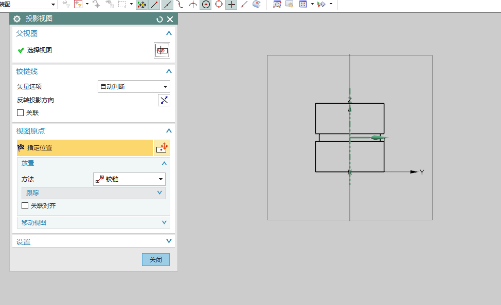This screenshot has height=305, width=501.
Task: Open the dropdown arrow after green arrow icon
Action: click(331, 4)
